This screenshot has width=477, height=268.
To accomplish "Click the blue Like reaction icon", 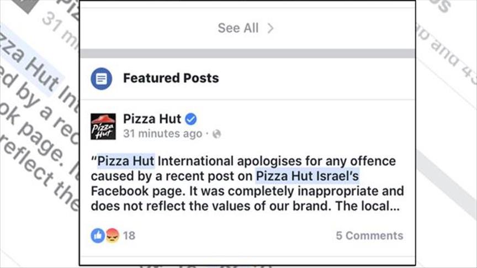I will point(97,235).
